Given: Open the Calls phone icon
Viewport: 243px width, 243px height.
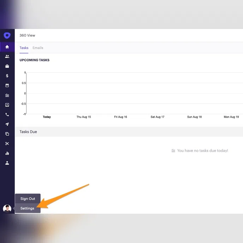Looking at the screenshot, I should [7, 114].
